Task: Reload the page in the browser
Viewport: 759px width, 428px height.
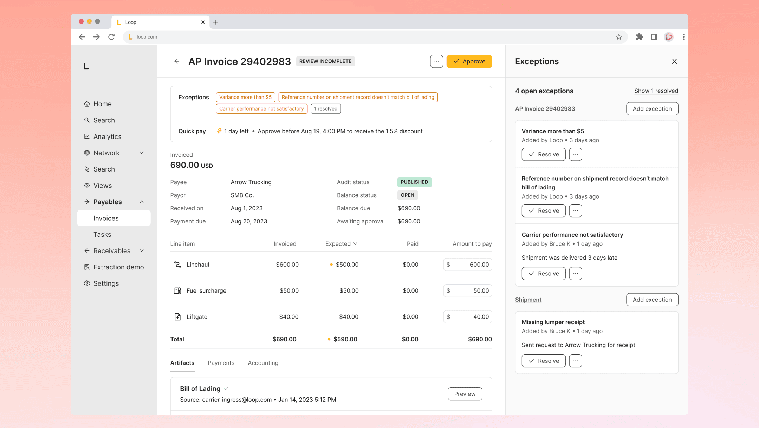Action: (111, 37)
